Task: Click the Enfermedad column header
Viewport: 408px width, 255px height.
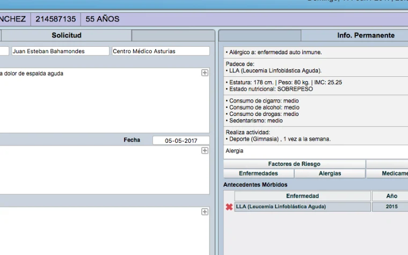Action: [303, 196]
